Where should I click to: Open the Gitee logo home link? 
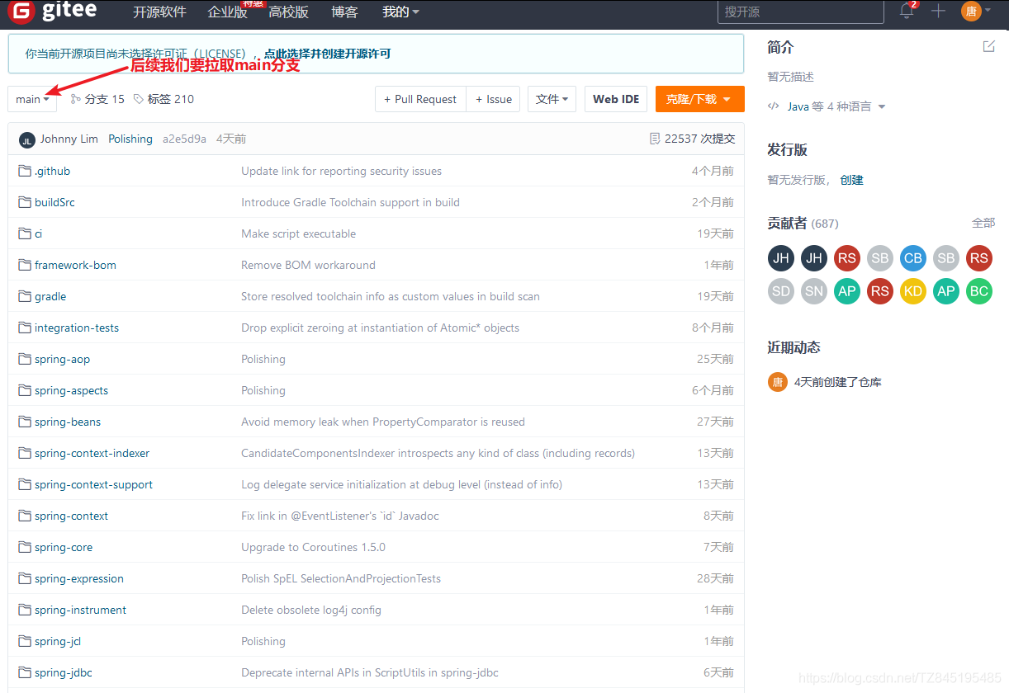pyautogui.click(x=52, y=12)
